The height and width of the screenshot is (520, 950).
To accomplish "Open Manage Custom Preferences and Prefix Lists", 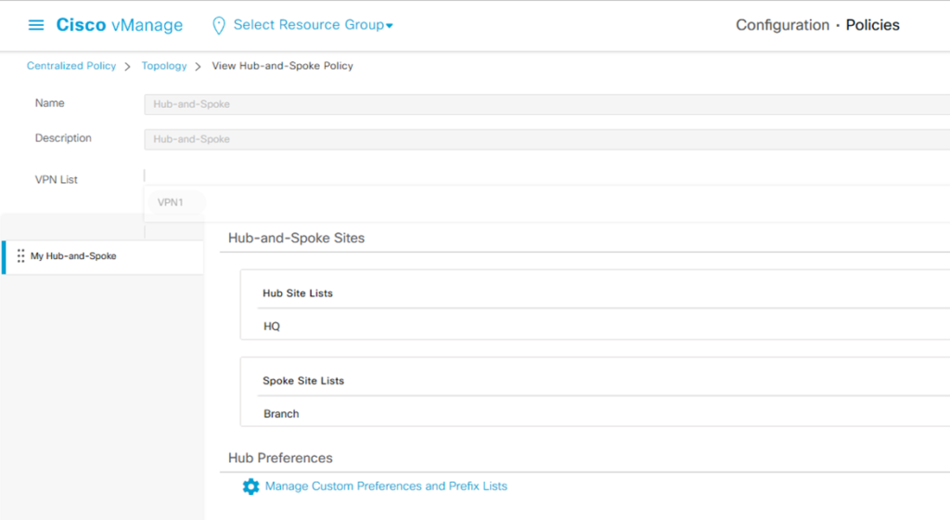I will pos(386,487).
